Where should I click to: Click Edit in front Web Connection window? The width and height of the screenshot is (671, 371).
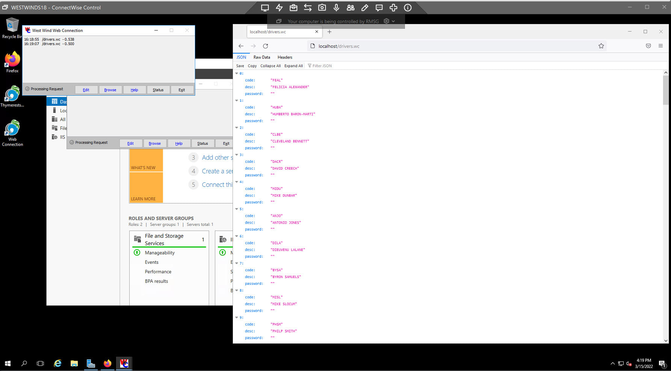coord(86,90)
